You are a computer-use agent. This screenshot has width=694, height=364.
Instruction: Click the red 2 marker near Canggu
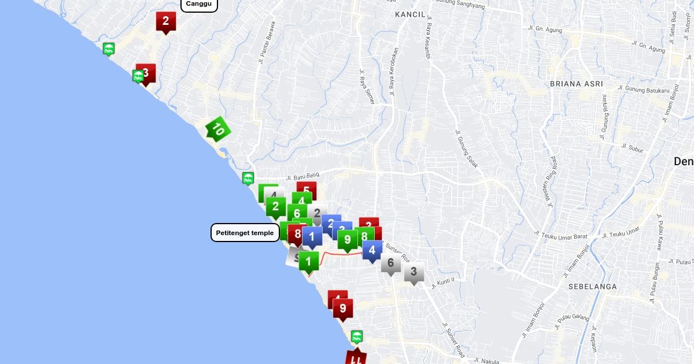tap(165, 23)
